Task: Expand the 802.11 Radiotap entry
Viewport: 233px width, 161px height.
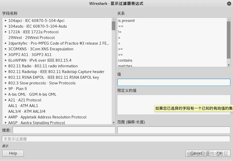Action: pos(6,71)
